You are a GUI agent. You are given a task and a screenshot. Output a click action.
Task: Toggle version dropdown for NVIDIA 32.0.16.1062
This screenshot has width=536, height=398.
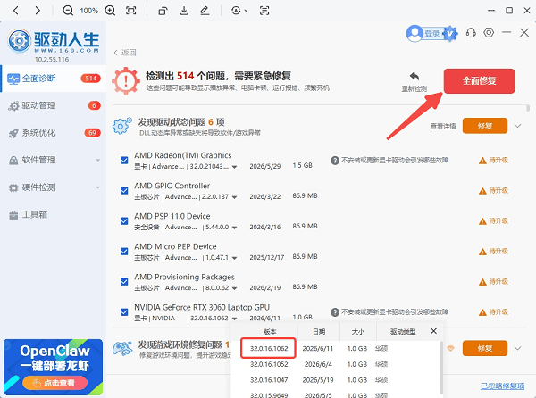pos(234,319)
